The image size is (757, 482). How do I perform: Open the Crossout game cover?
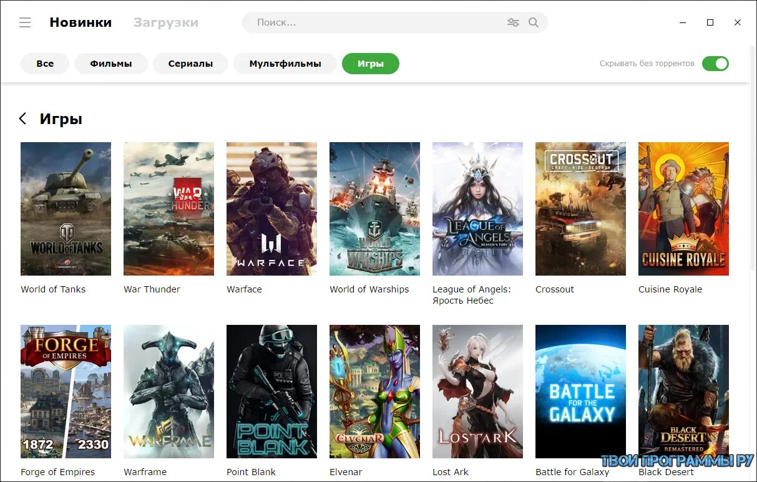pos(580,209)
